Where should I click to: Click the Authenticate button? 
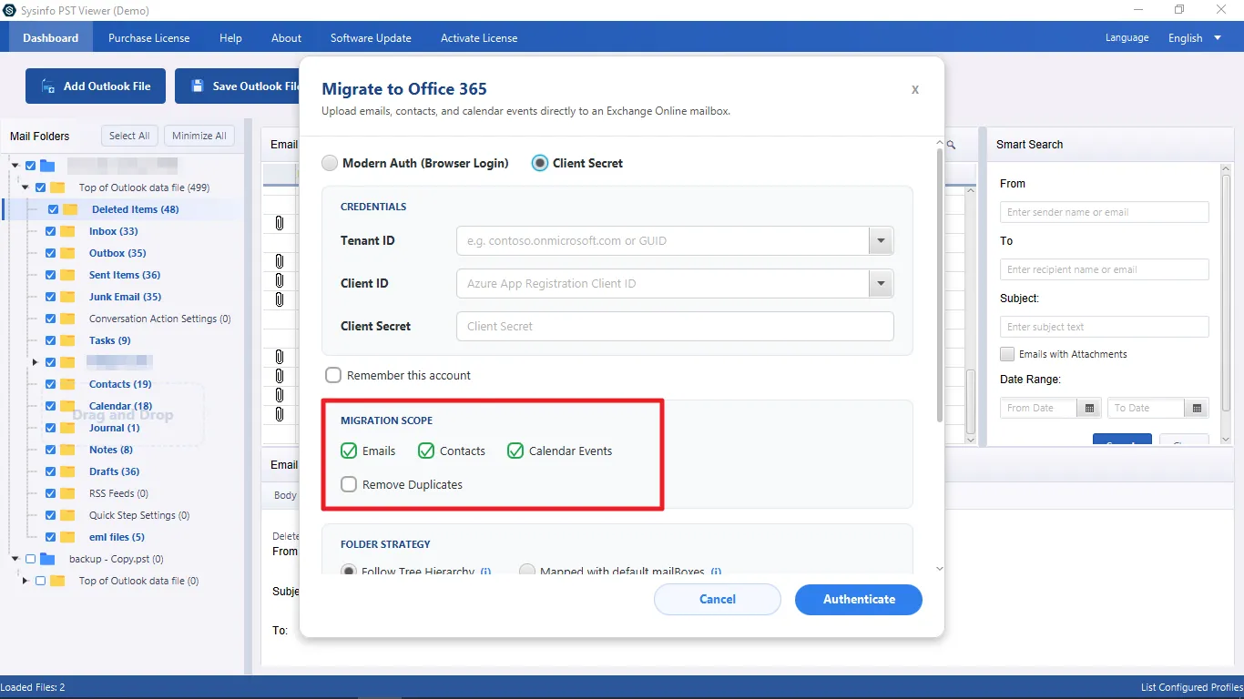(x=859, y=599)
